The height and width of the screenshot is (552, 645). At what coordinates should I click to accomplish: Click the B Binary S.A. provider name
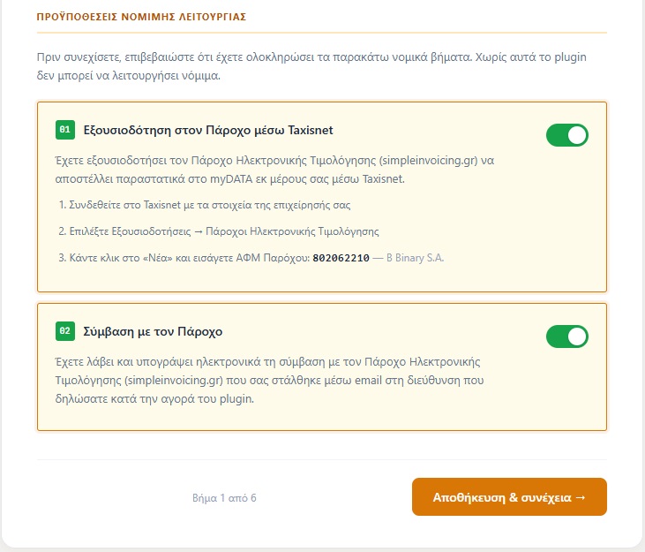coord(415,258)
